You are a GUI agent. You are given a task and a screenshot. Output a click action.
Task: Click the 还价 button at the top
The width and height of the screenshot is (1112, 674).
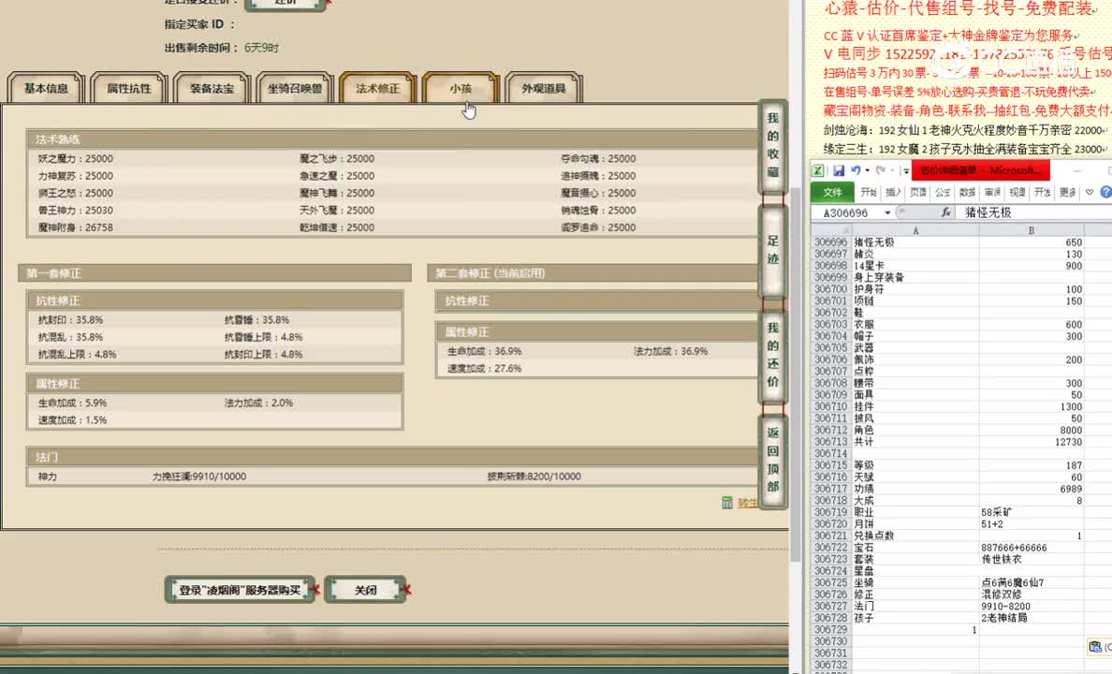285,5
